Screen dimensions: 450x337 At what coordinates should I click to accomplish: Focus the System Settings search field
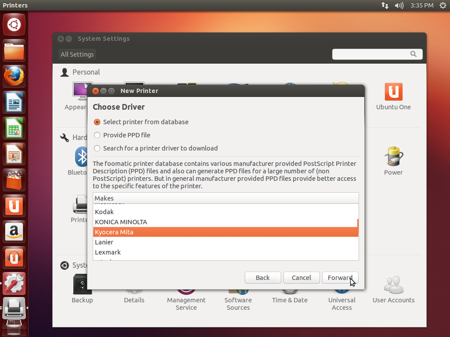tap(377, 54)
